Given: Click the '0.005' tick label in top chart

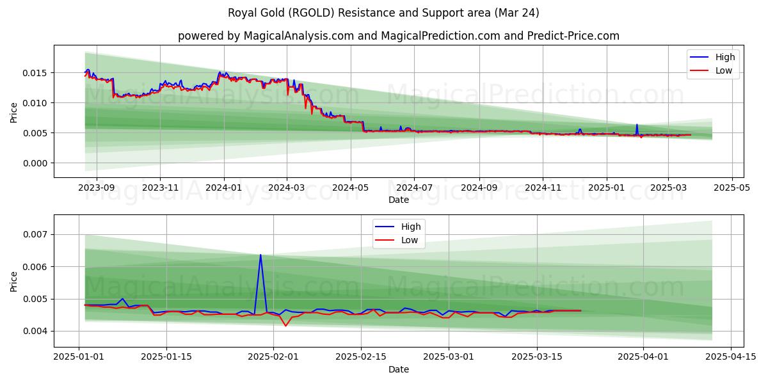Looking at the screenshot, I should pos(36,133).
